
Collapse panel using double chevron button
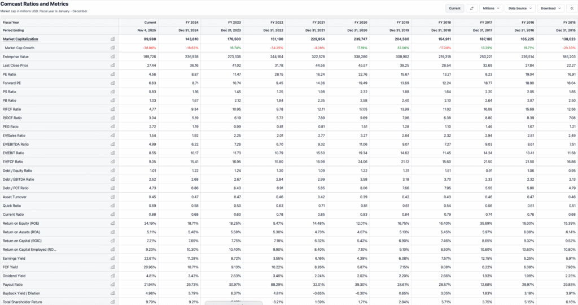(572, 8)
